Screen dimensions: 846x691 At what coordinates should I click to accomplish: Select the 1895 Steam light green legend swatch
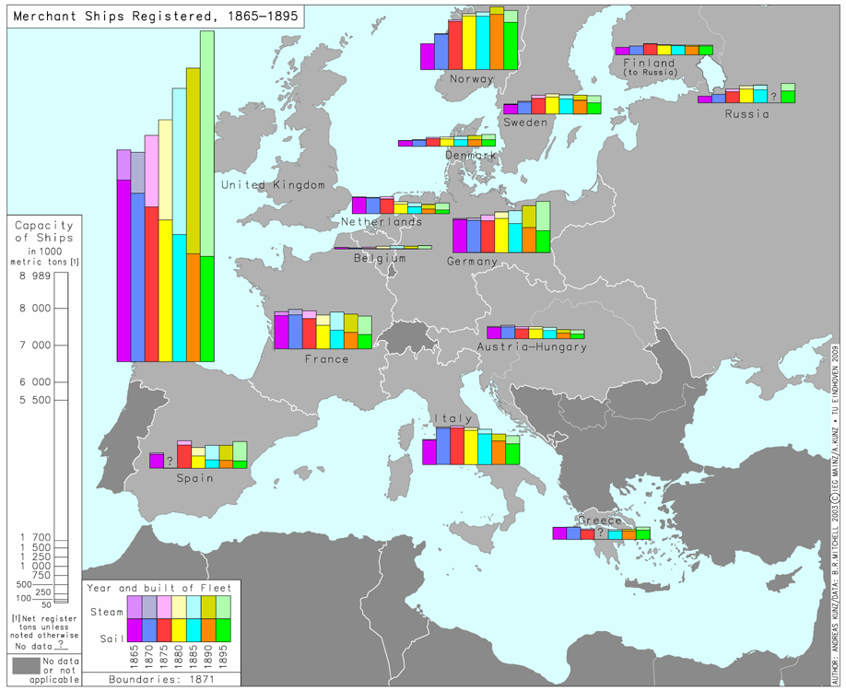[223, 606]
